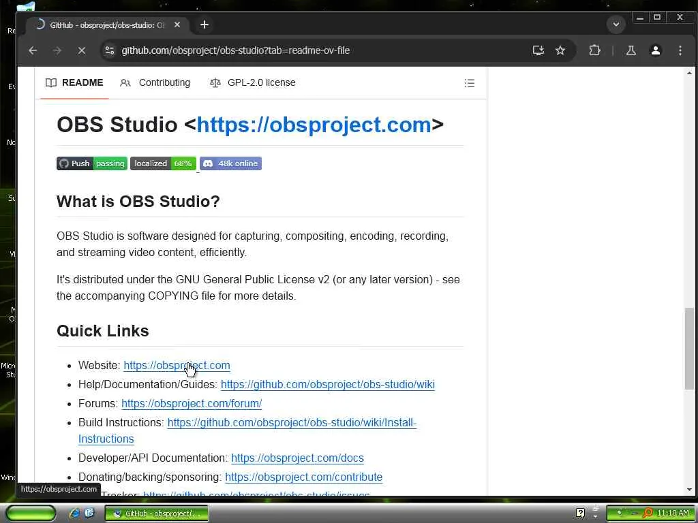Click the localized 68% badge
Viewport: 698px width, 523px height.
[163, 163]
